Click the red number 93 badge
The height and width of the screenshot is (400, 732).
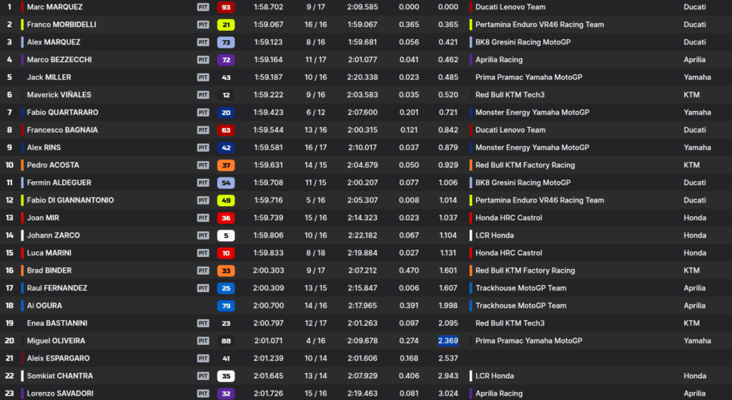(x=226, y=7)
